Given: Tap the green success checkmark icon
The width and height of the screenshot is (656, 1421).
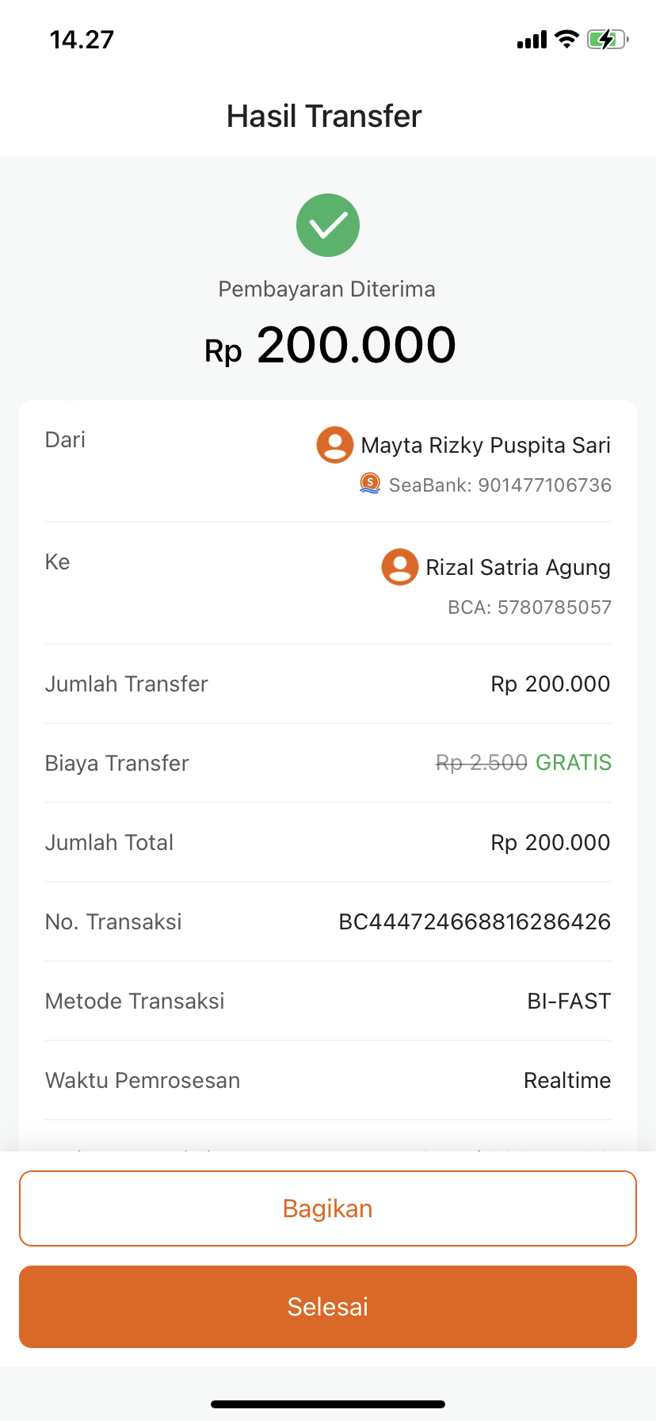Looking at the screenshot, I should 328,225.
